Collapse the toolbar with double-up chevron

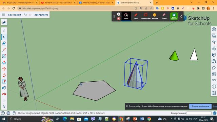pyautogui.click(x=4, y=31)
